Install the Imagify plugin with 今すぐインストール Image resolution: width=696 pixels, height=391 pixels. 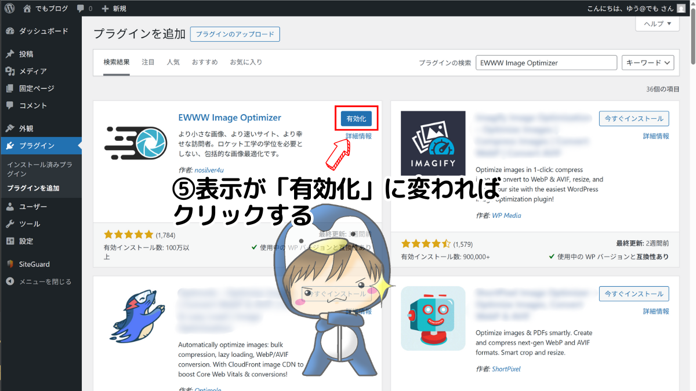(x=634, y=118)
